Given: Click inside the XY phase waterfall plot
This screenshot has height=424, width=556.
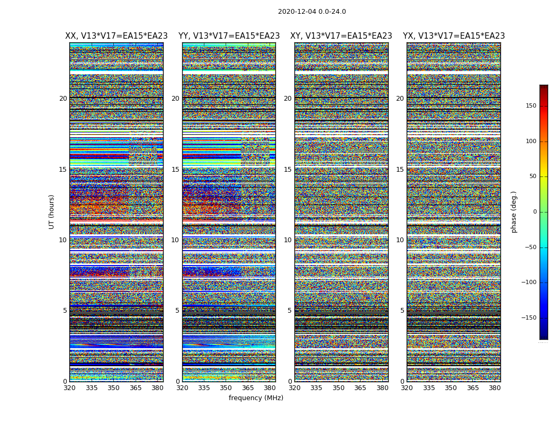Looking at the screenshot, I should [342, 212].
